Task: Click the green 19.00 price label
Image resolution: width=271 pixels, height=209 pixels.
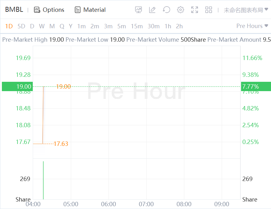Action: (17, 86)
